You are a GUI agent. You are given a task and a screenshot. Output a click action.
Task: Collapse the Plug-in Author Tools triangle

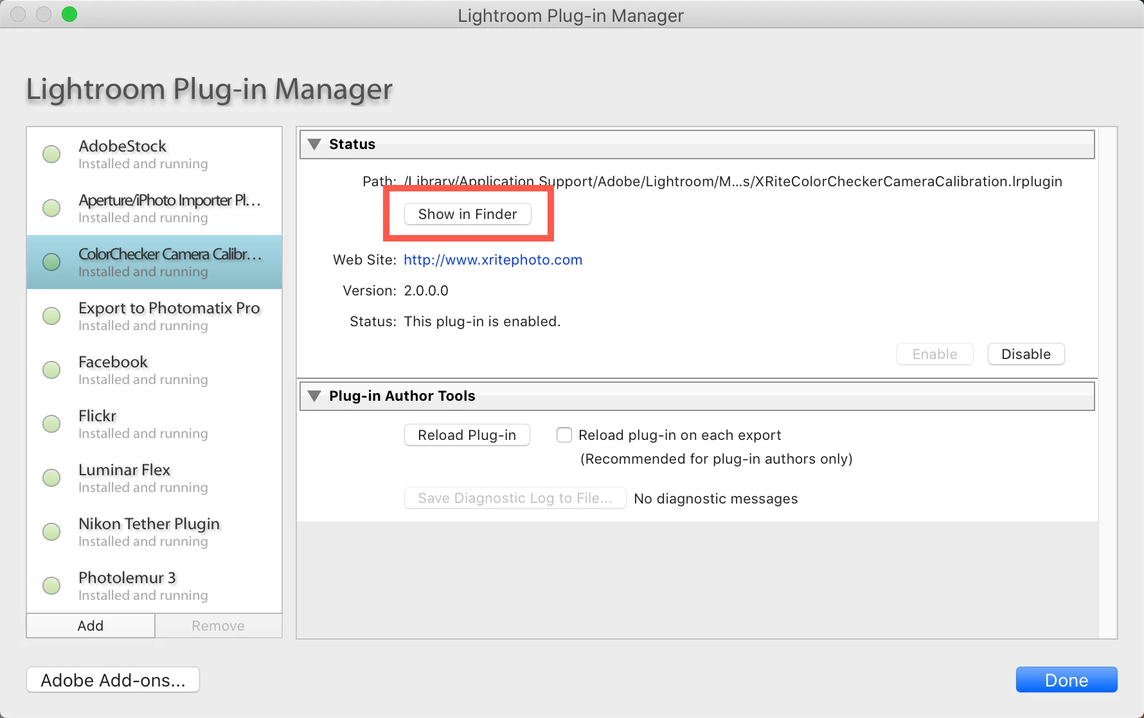[x=314, y=396]
